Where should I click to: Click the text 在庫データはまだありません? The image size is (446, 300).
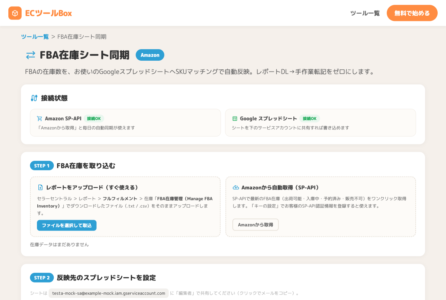60,245
